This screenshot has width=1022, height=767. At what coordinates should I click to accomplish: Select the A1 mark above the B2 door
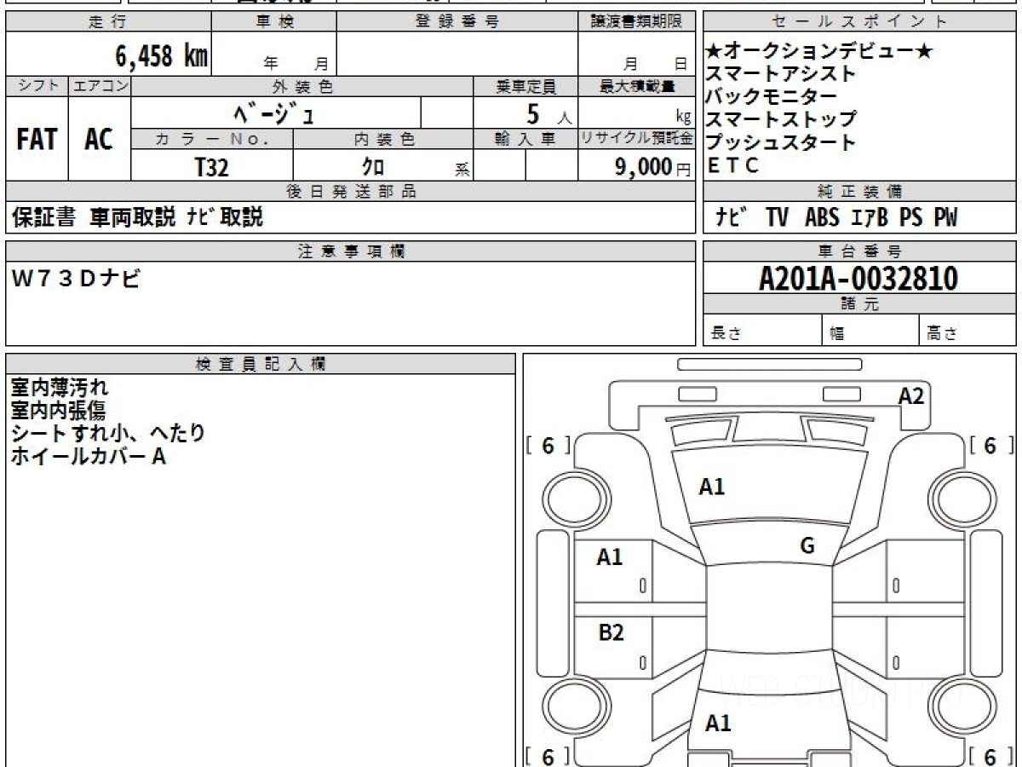pyautogui.click(x=610, y=557)
